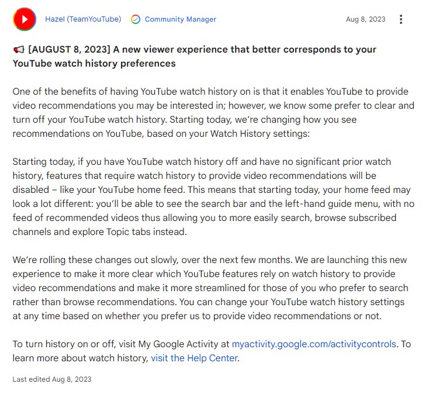The width and height of the screenshot is (432, 394).
Task: Click the paragraph starting "One of the benefits"
Action: [210, 105]
